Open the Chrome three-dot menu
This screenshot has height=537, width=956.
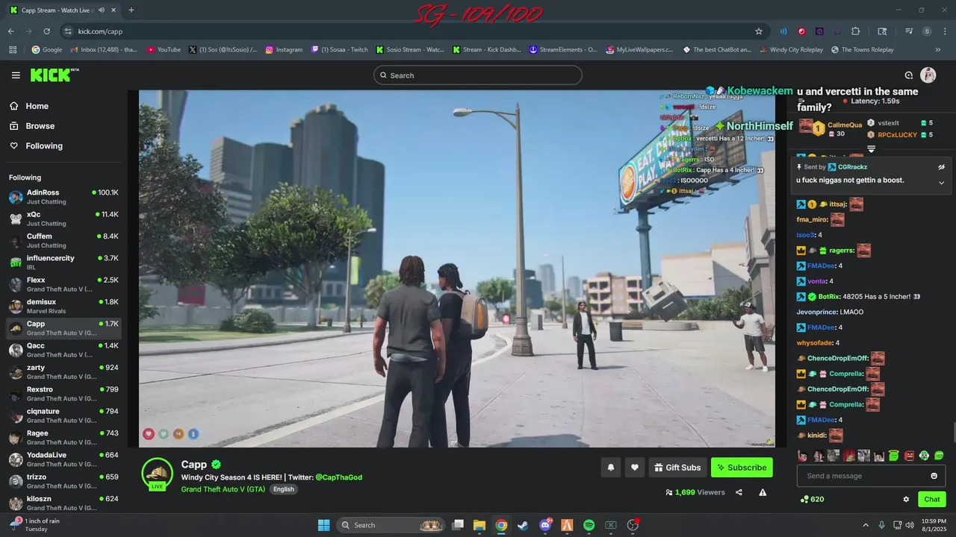(943, 31)
